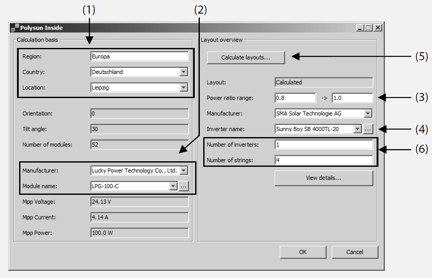Minimize the Polysun Inside window
This screenshot has height=278, width=432.
(x=361, y=28)
